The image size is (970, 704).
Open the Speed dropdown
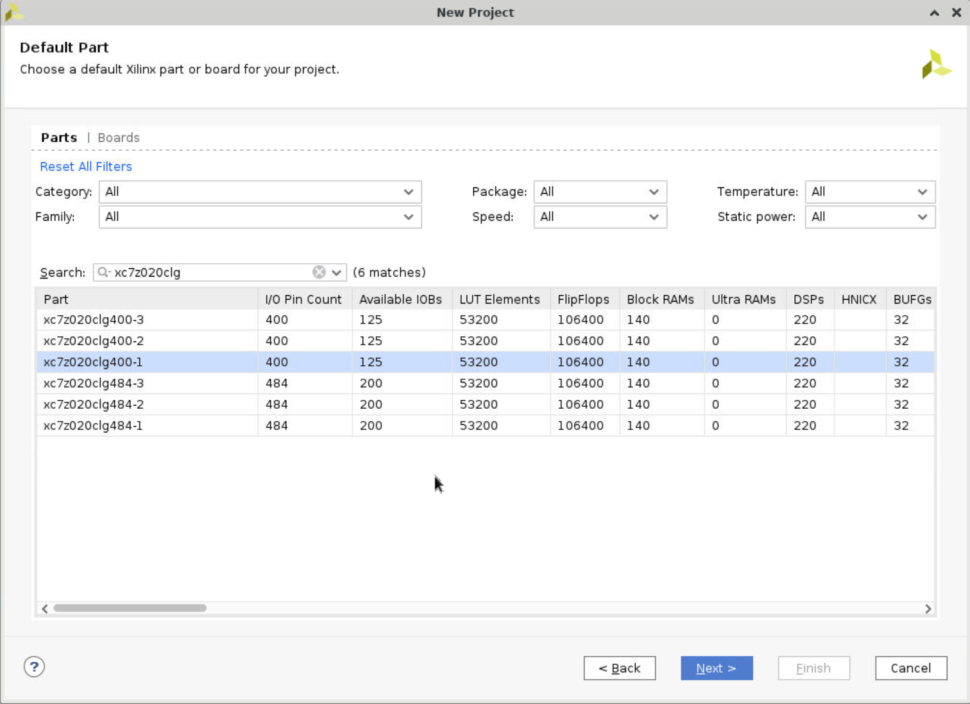[x=600, y=217]
